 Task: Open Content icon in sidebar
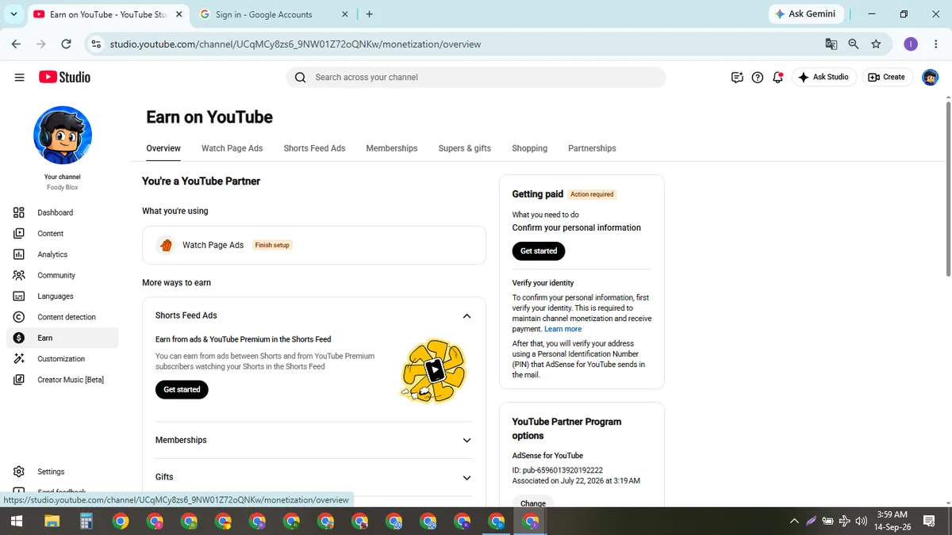[x=19, y=233]
